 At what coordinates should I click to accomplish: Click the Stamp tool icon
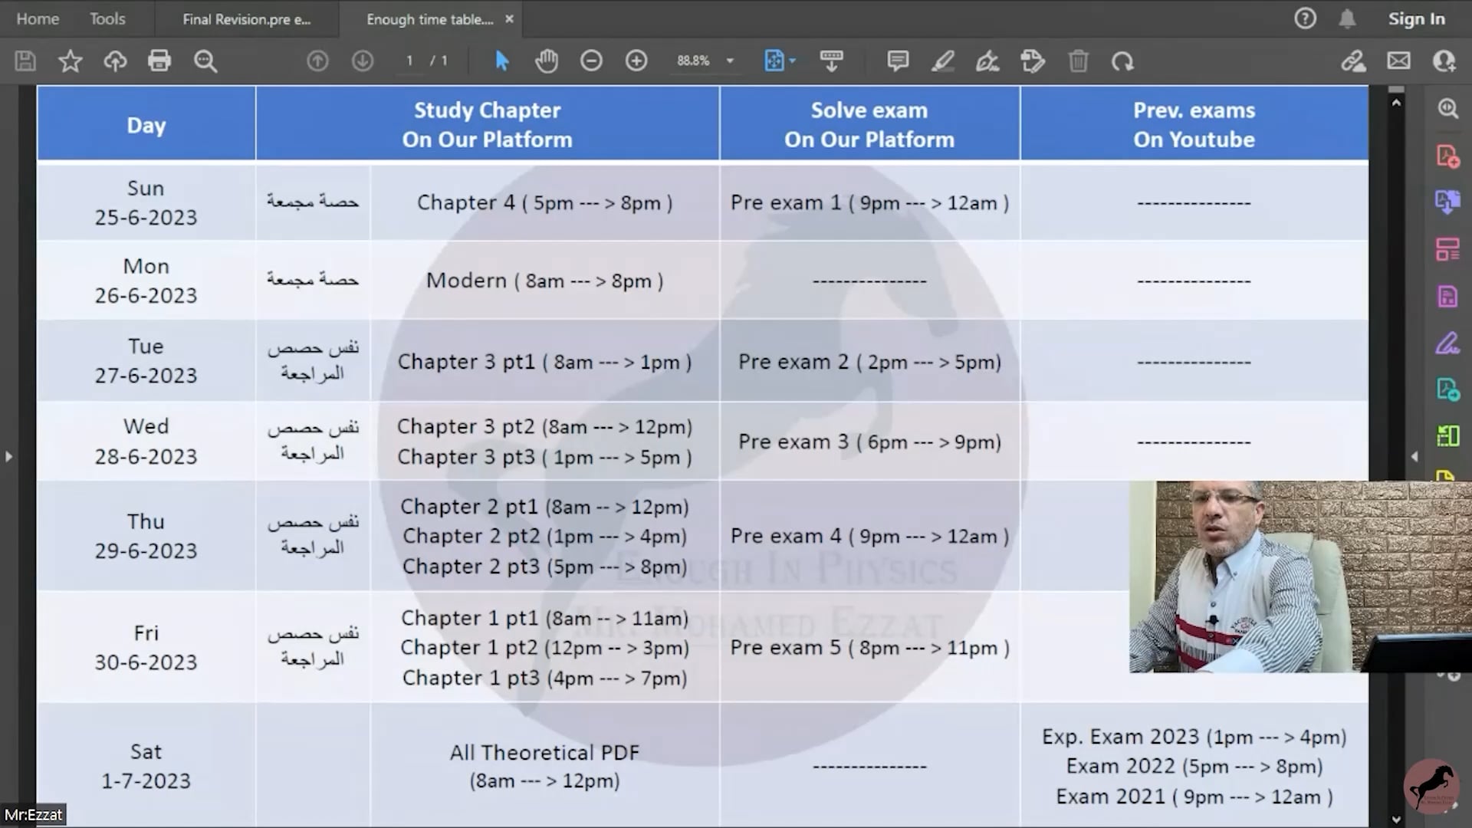pos(1033,61)
